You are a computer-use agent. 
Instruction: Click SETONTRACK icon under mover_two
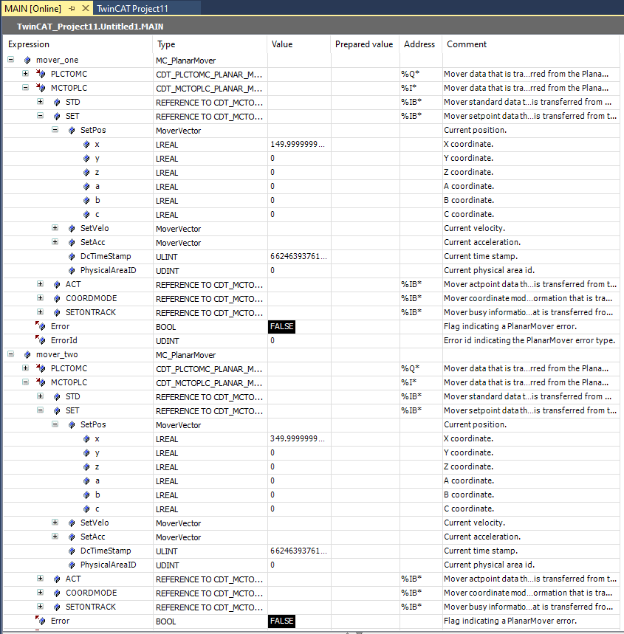tap(57, 607)
